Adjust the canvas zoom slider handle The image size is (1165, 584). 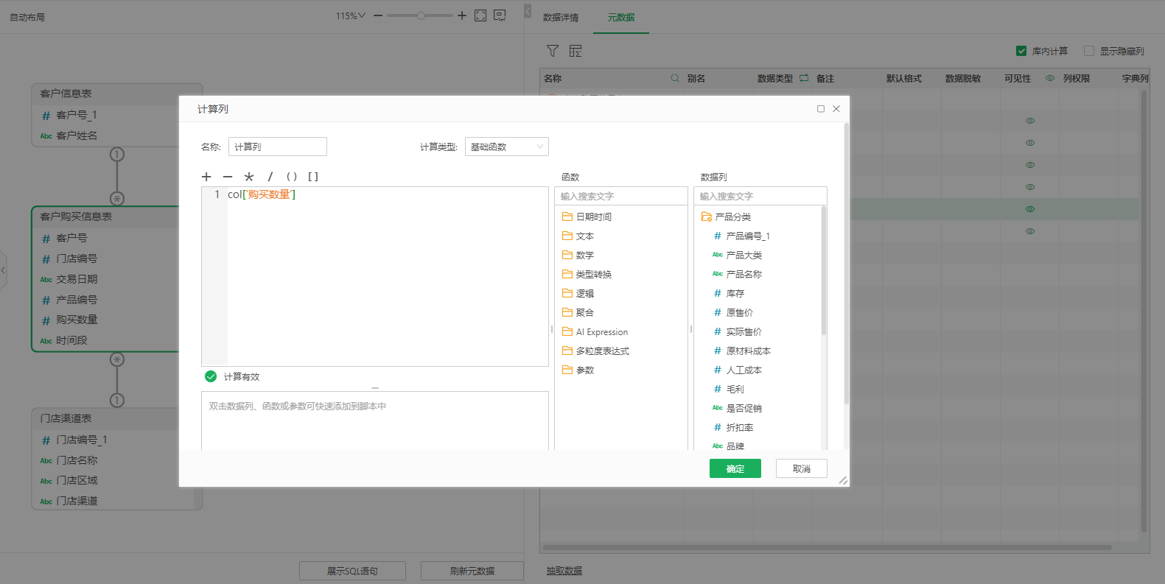[421, 15]
